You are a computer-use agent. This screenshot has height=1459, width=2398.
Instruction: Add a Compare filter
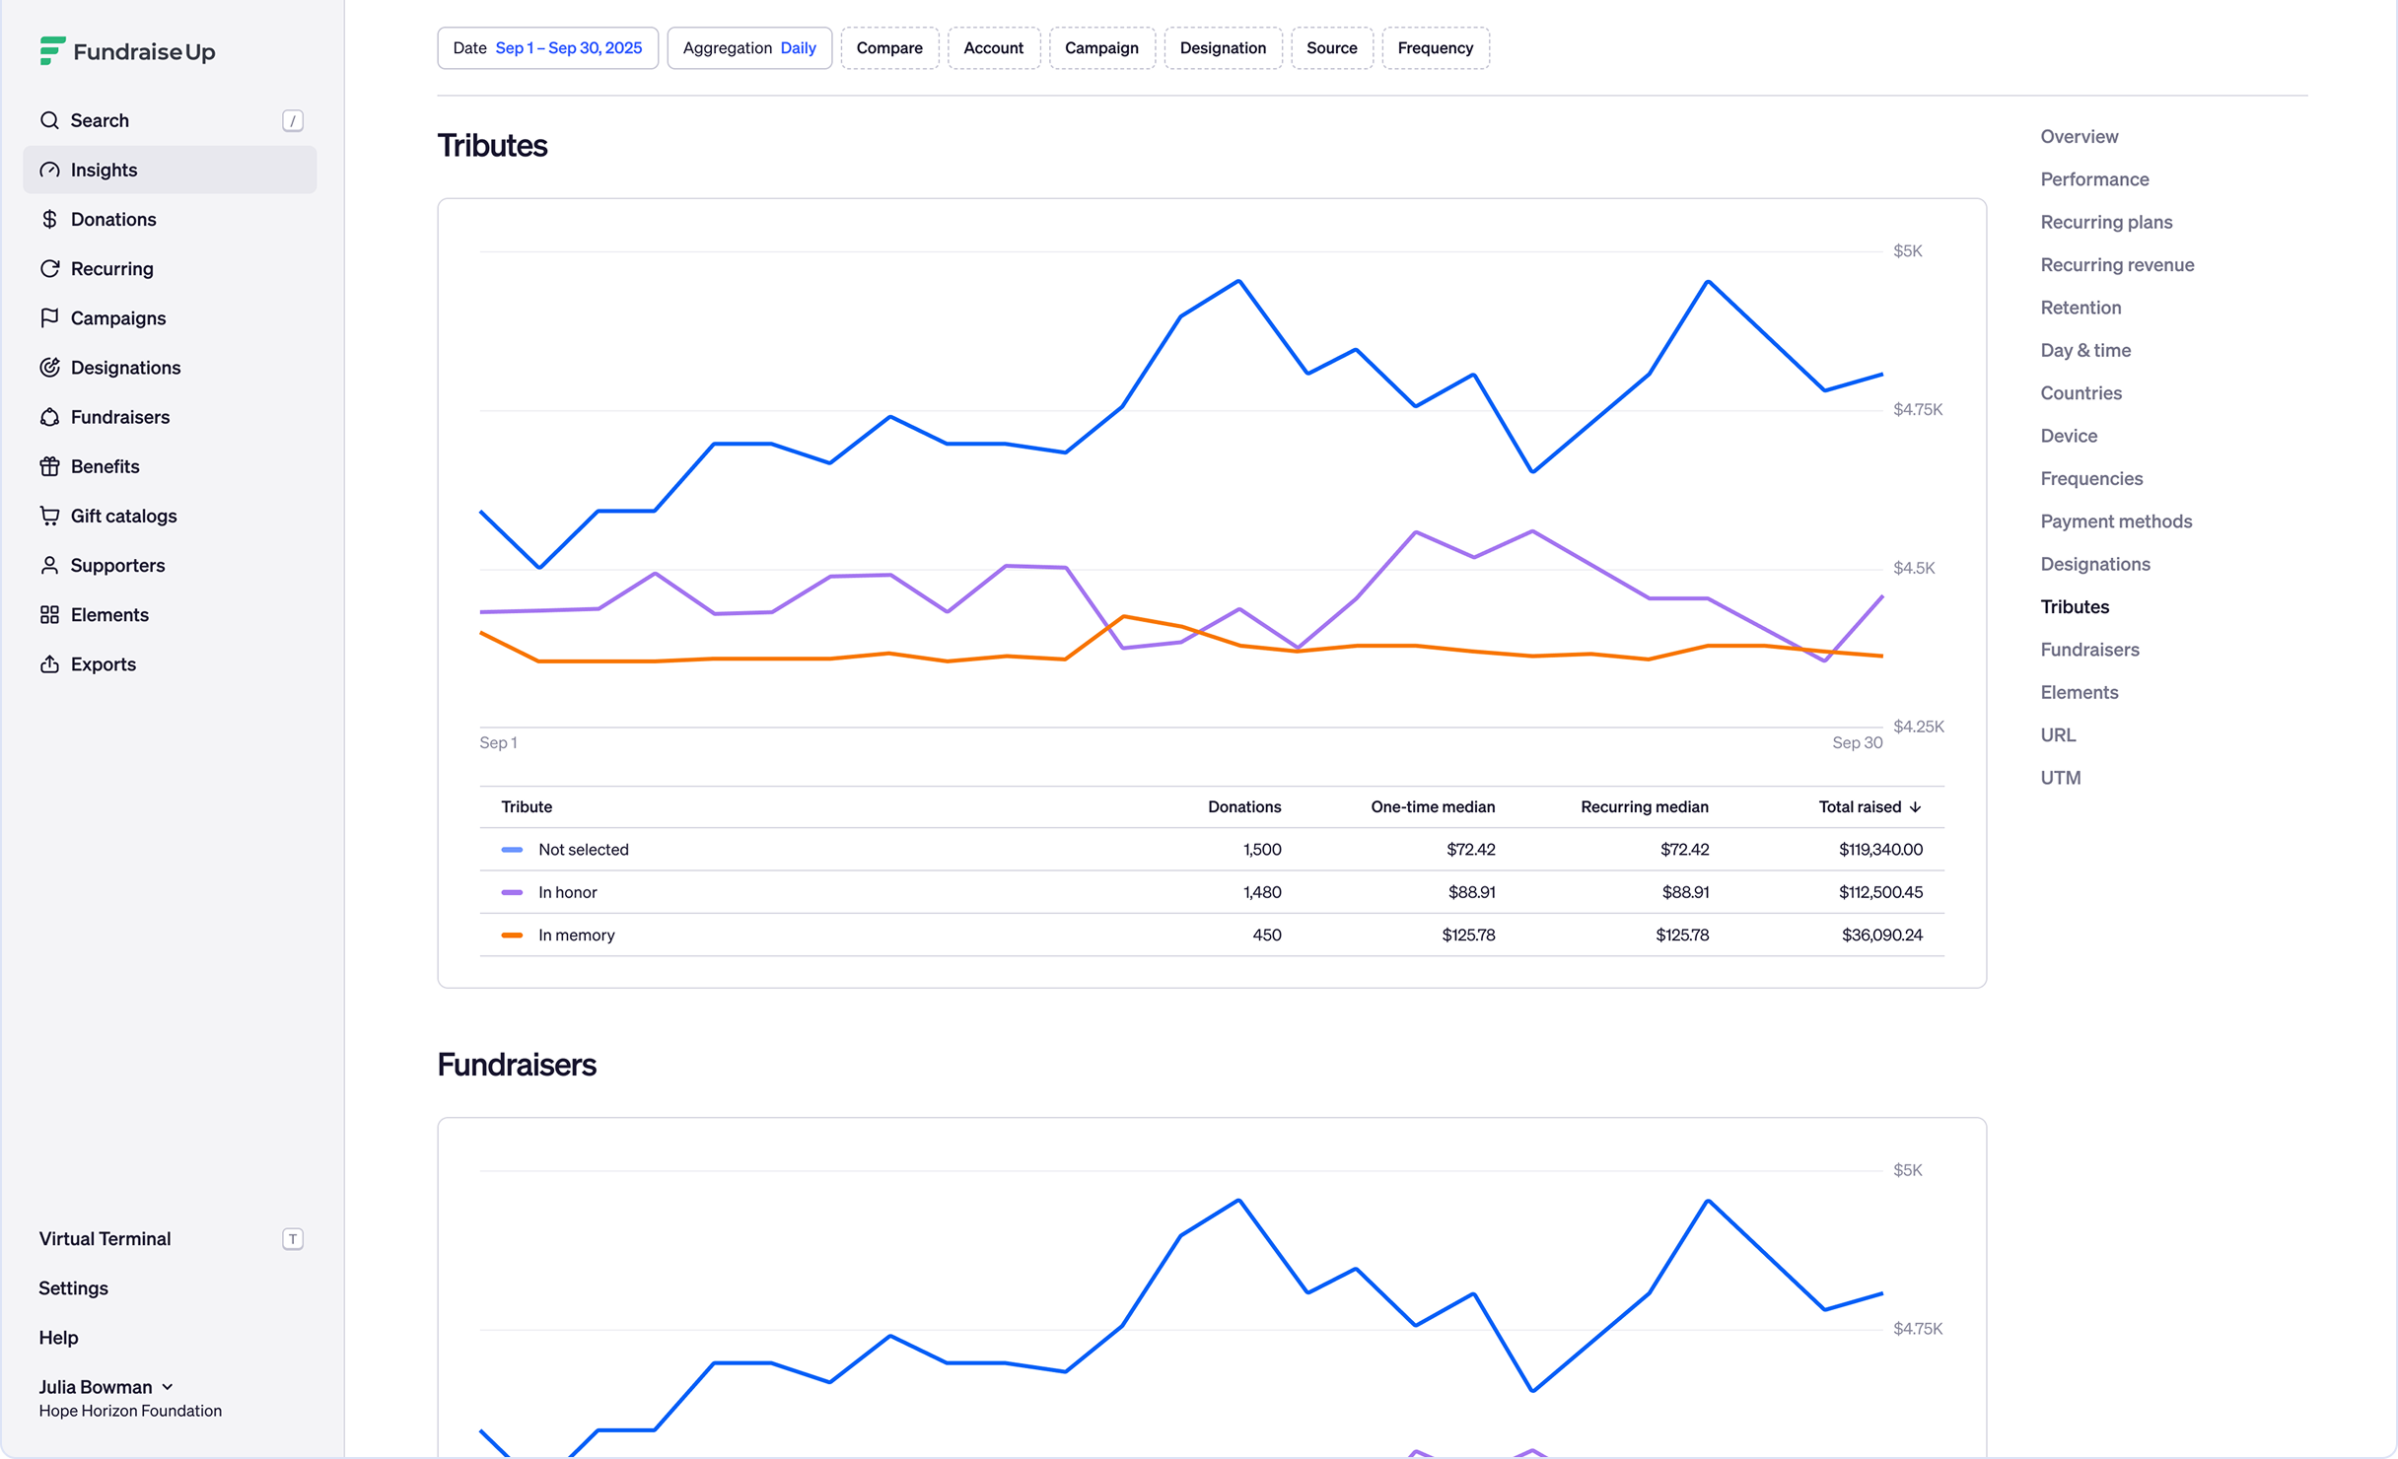coord(889,48)
